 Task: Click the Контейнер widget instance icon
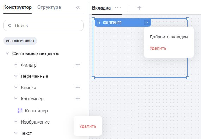20,110
